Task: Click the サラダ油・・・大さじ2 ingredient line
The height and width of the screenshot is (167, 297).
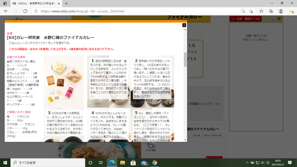Action: pos(21,124)
